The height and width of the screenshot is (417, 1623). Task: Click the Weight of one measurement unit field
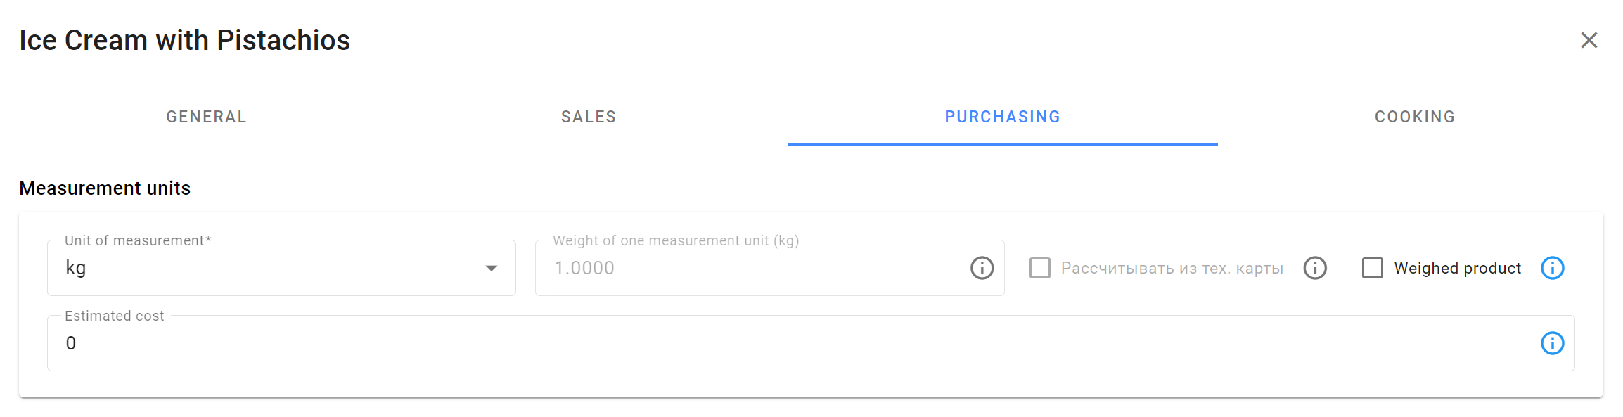pos(769,268)
